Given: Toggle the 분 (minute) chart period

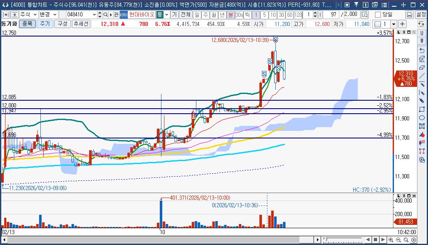Looking at the screenshot, I should [231, 15].
